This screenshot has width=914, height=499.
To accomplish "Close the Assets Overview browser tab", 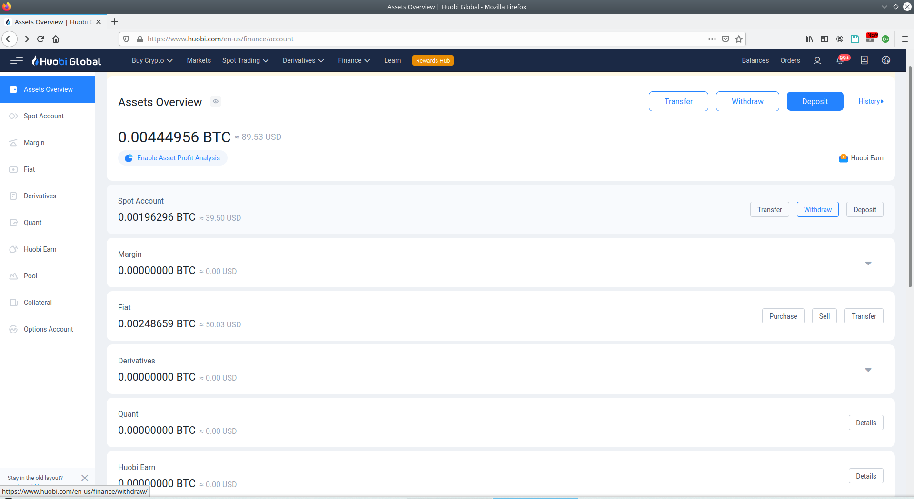I will click(99, 22).
